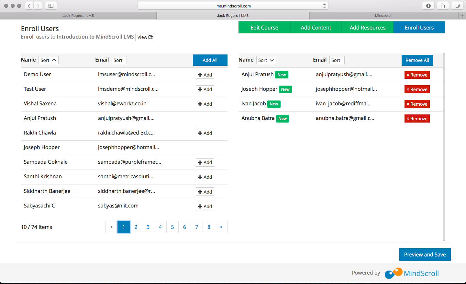Go to page 2 of users
The width and height of the screenshot is (466, 284).
[x=136, y=227]
